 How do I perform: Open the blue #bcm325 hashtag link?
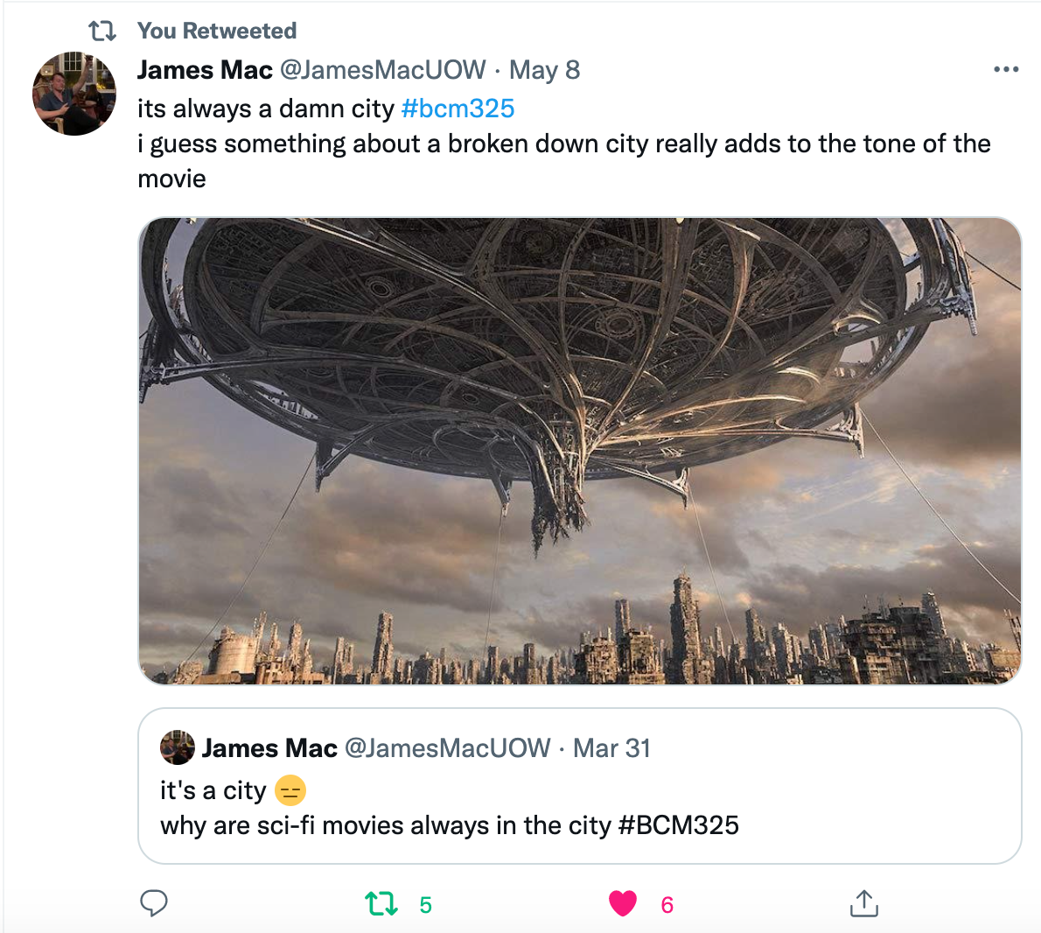[458, 109]
